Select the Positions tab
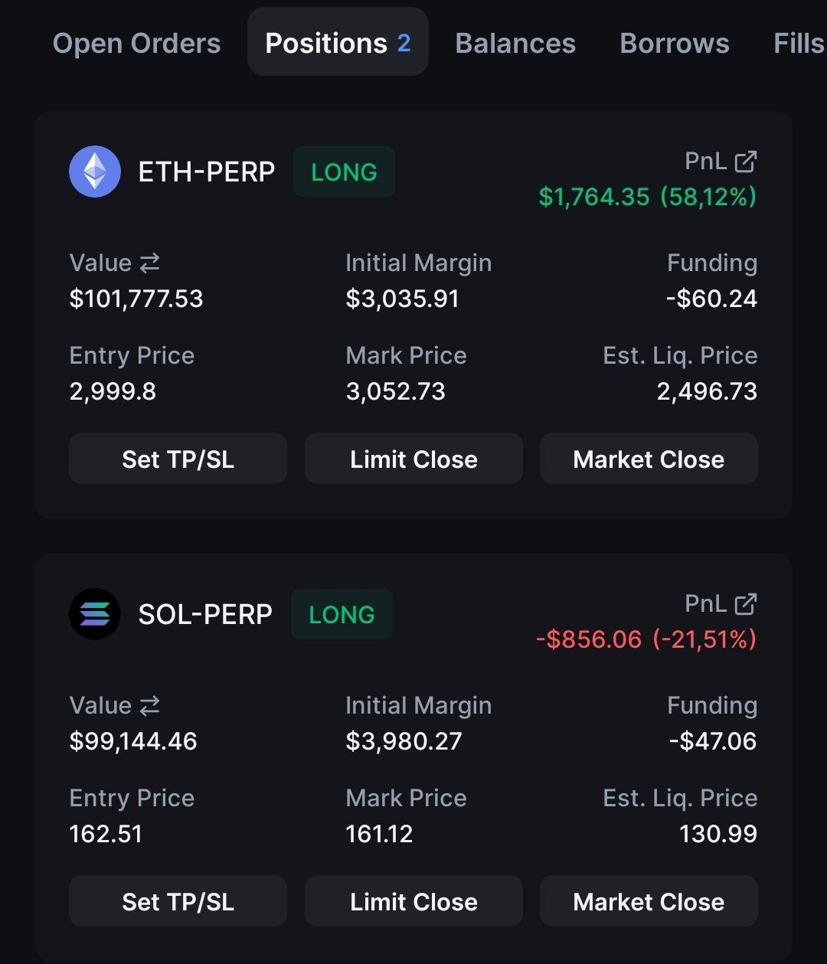 [338, 42]
